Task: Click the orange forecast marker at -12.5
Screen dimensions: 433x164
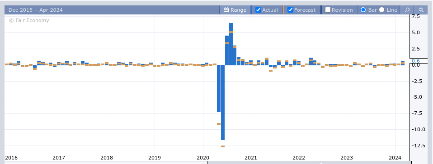Action: (x=222, y=146)
